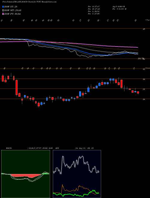Screen dimensions: 150x198
Task: Click the 'Avg V' average volume value
Action: click(119, 7)
